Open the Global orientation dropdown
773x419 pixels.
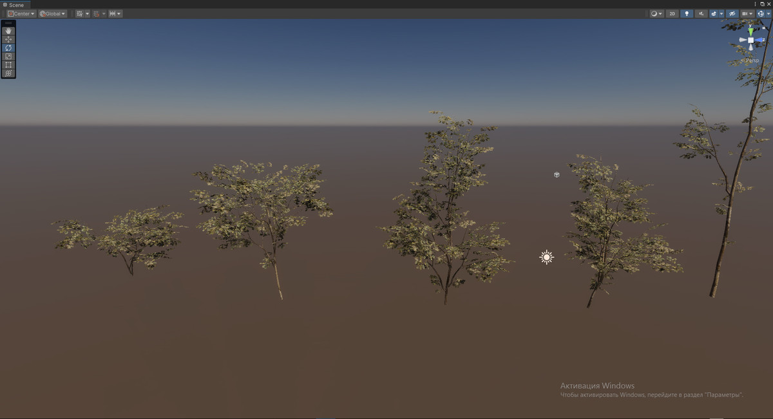(52, 13)
